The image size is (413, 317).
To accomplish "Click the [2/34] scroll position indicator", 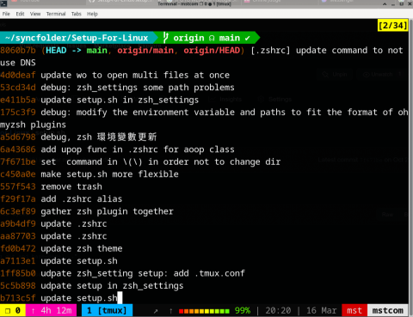I will point(392,26).
